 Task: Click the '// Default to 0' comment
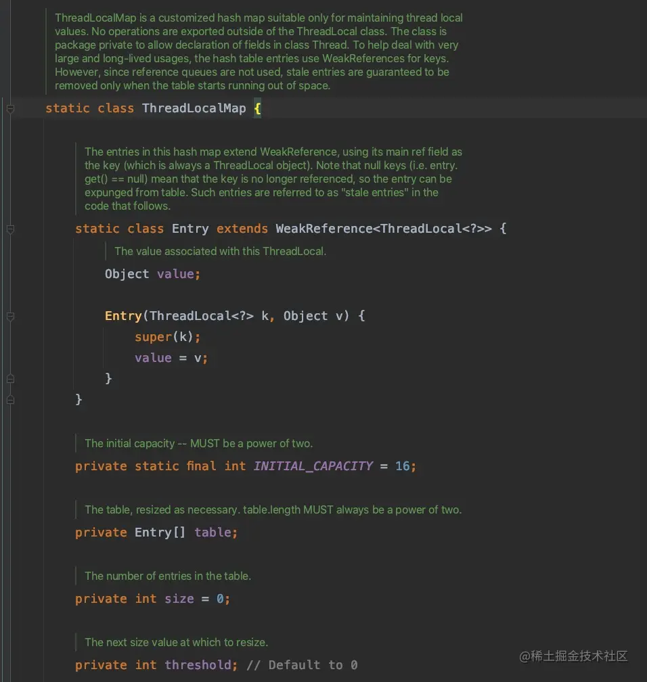pyautogui.click(x=302, y=665)
